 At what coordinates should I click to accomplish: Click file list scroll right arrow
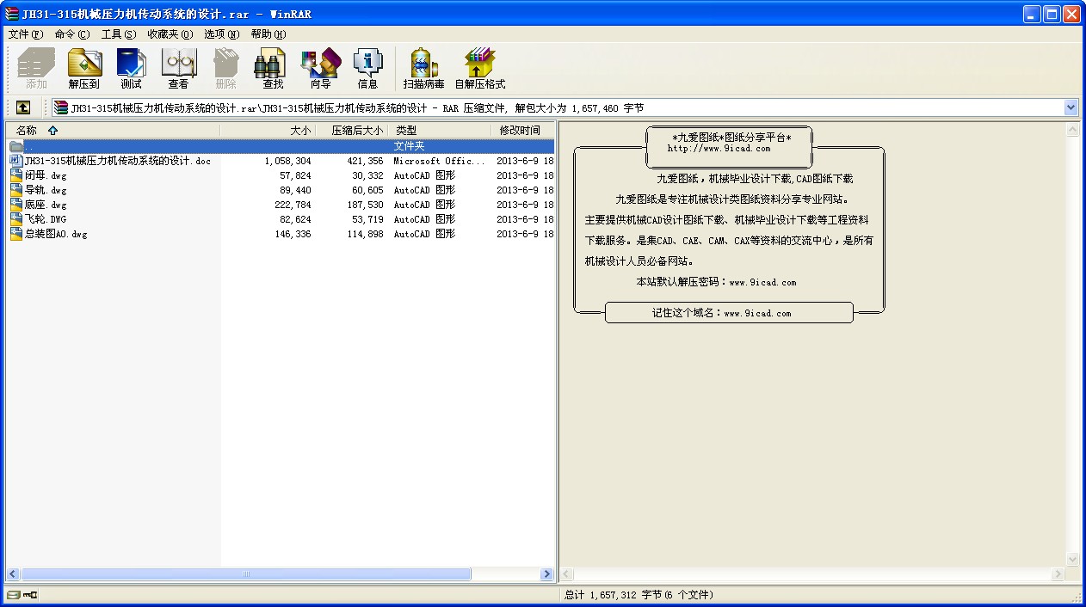click(546, 573)
